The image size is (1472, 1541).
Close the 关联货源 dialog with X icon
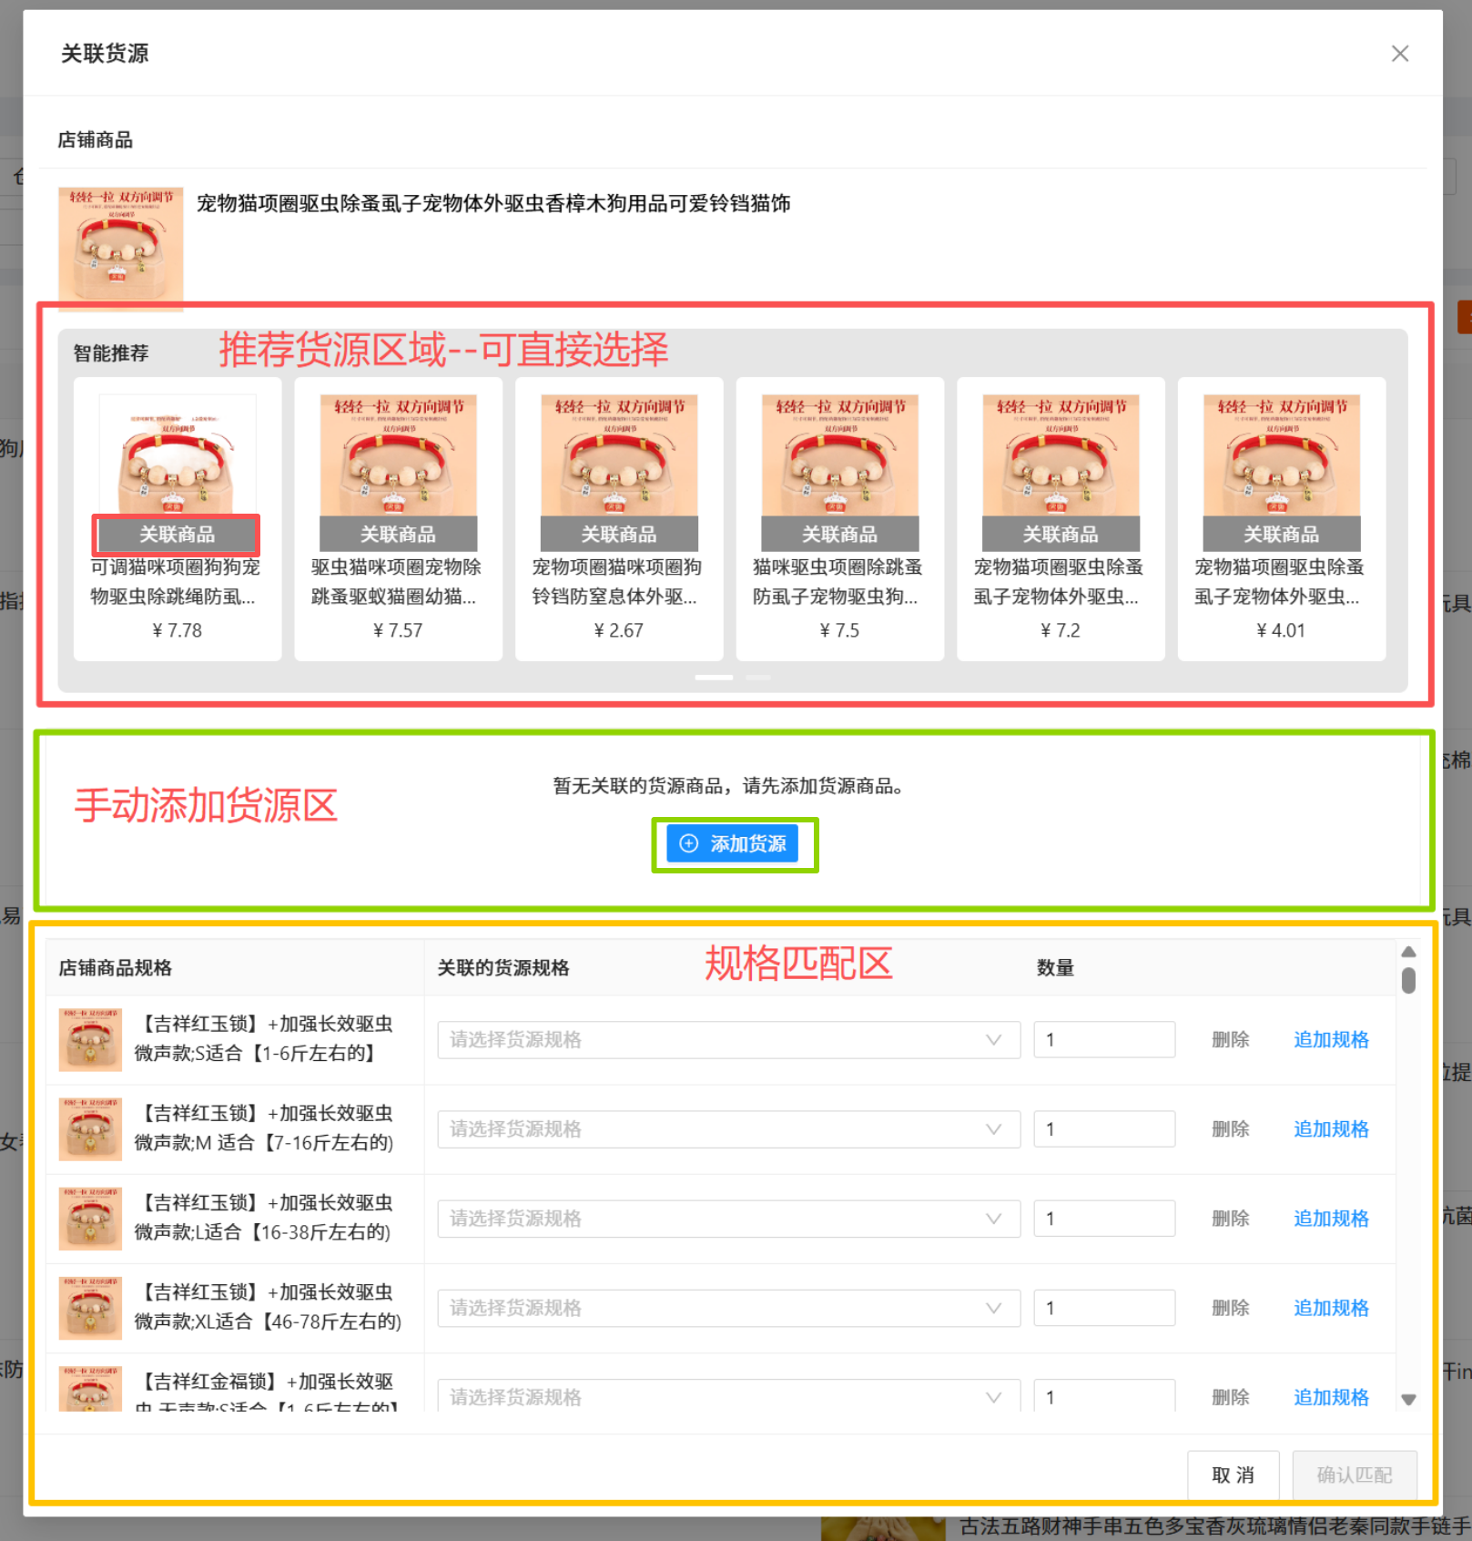click(x=1399, y=54)
